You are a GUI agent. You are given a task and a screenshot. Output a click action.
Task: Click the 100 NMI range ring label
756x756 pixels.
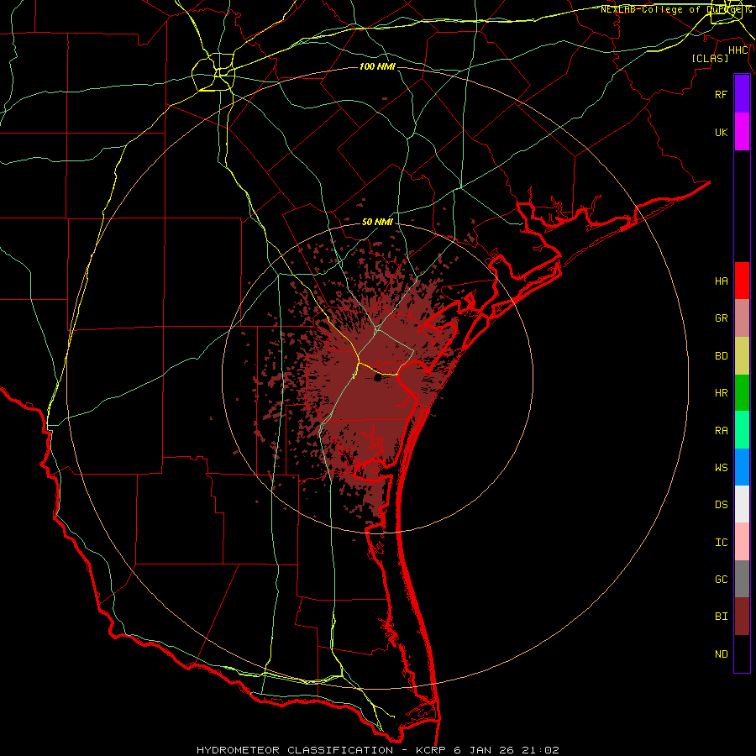pos(377,66)
